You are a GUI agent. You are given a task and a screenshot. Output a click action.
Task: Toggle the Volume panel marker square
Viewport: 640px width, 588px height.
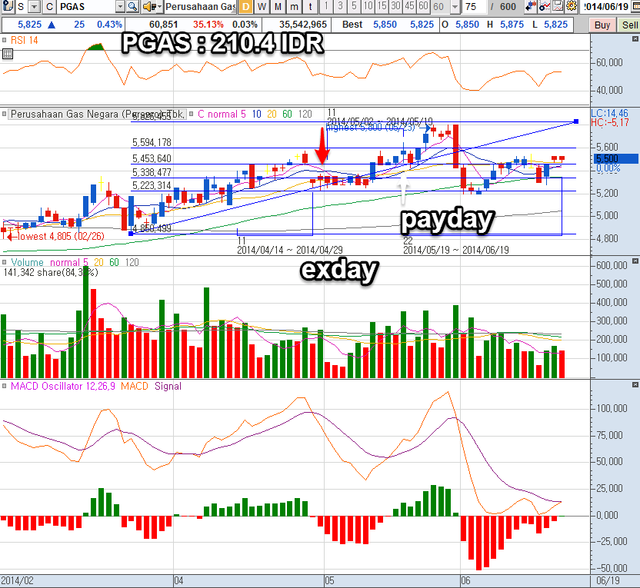click(5, 262)
